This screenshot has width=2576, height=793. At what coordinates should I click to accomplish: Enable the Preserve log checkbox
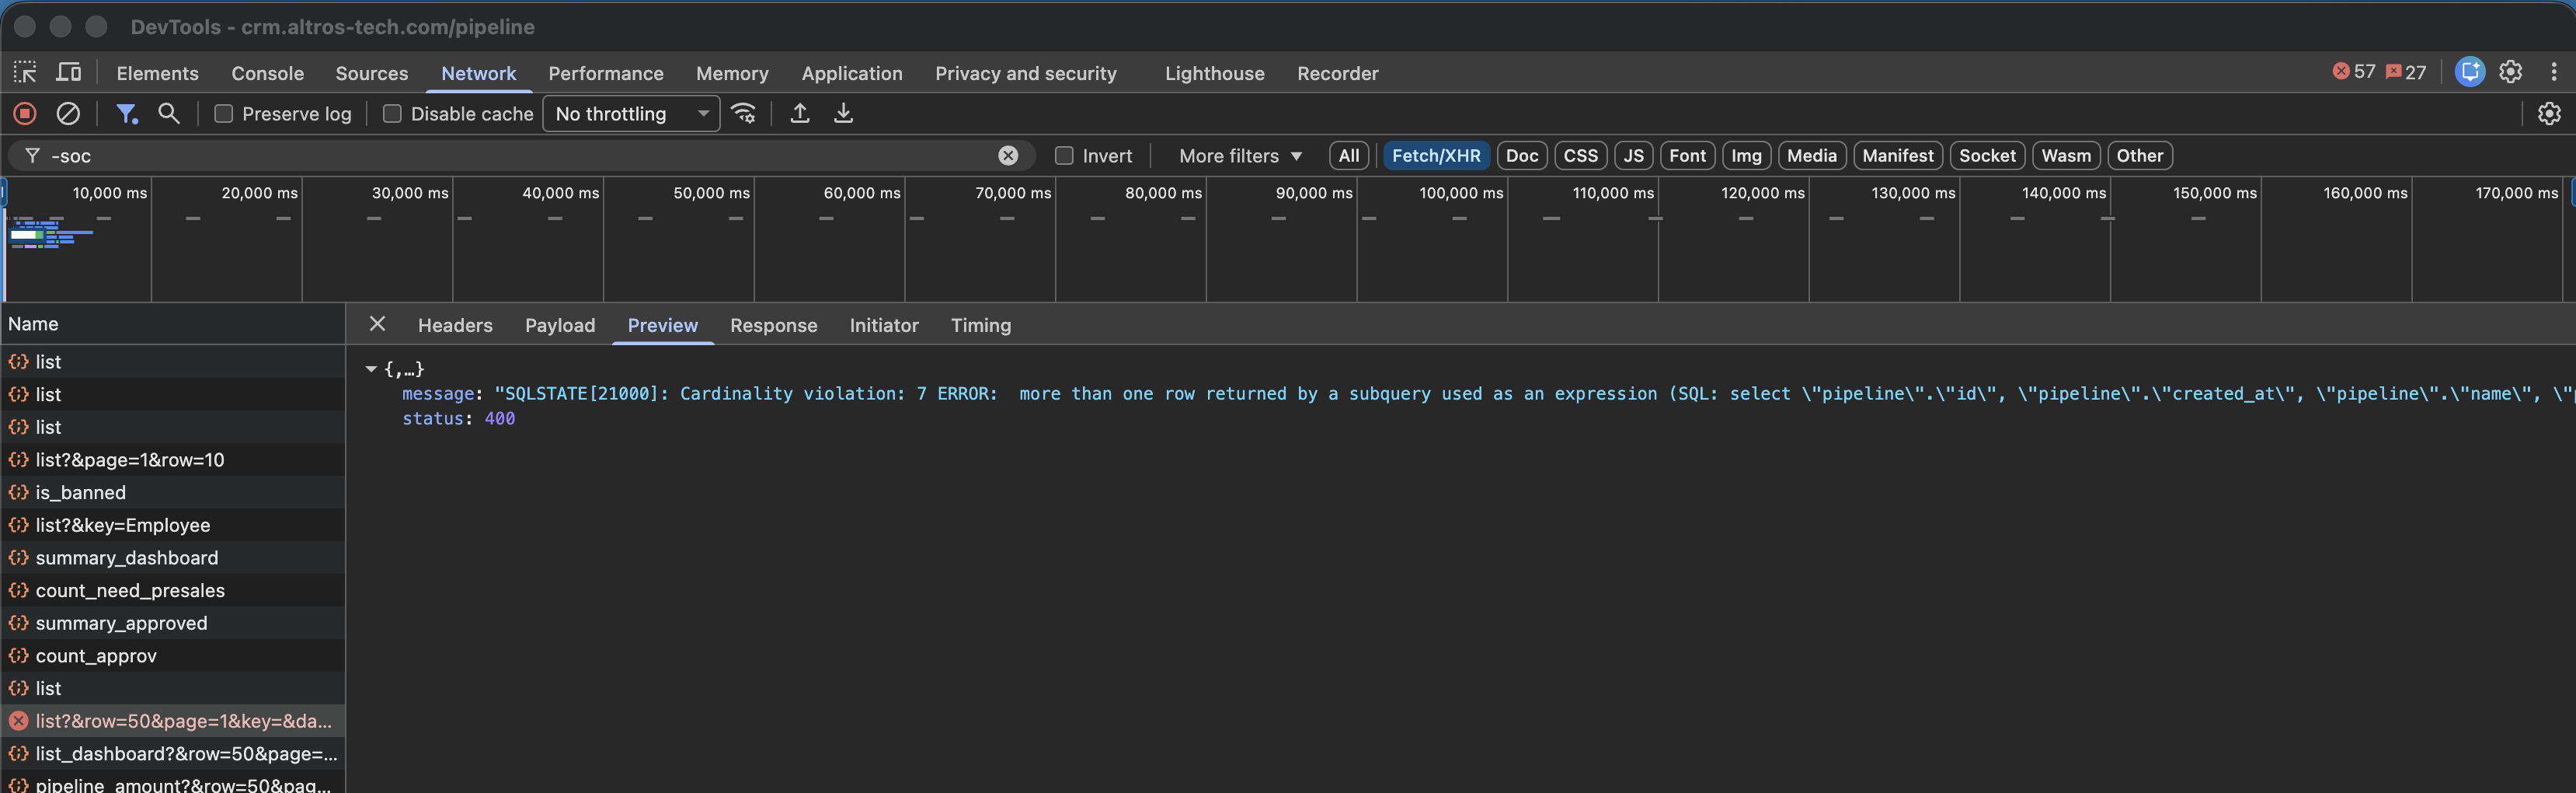224,114
